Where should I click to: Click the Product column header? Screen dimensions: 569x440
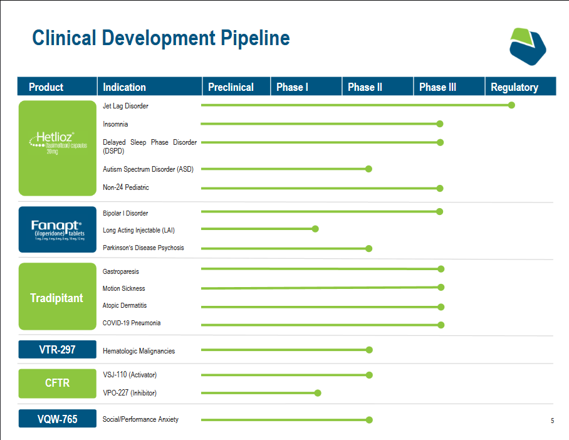click(57, 86)
